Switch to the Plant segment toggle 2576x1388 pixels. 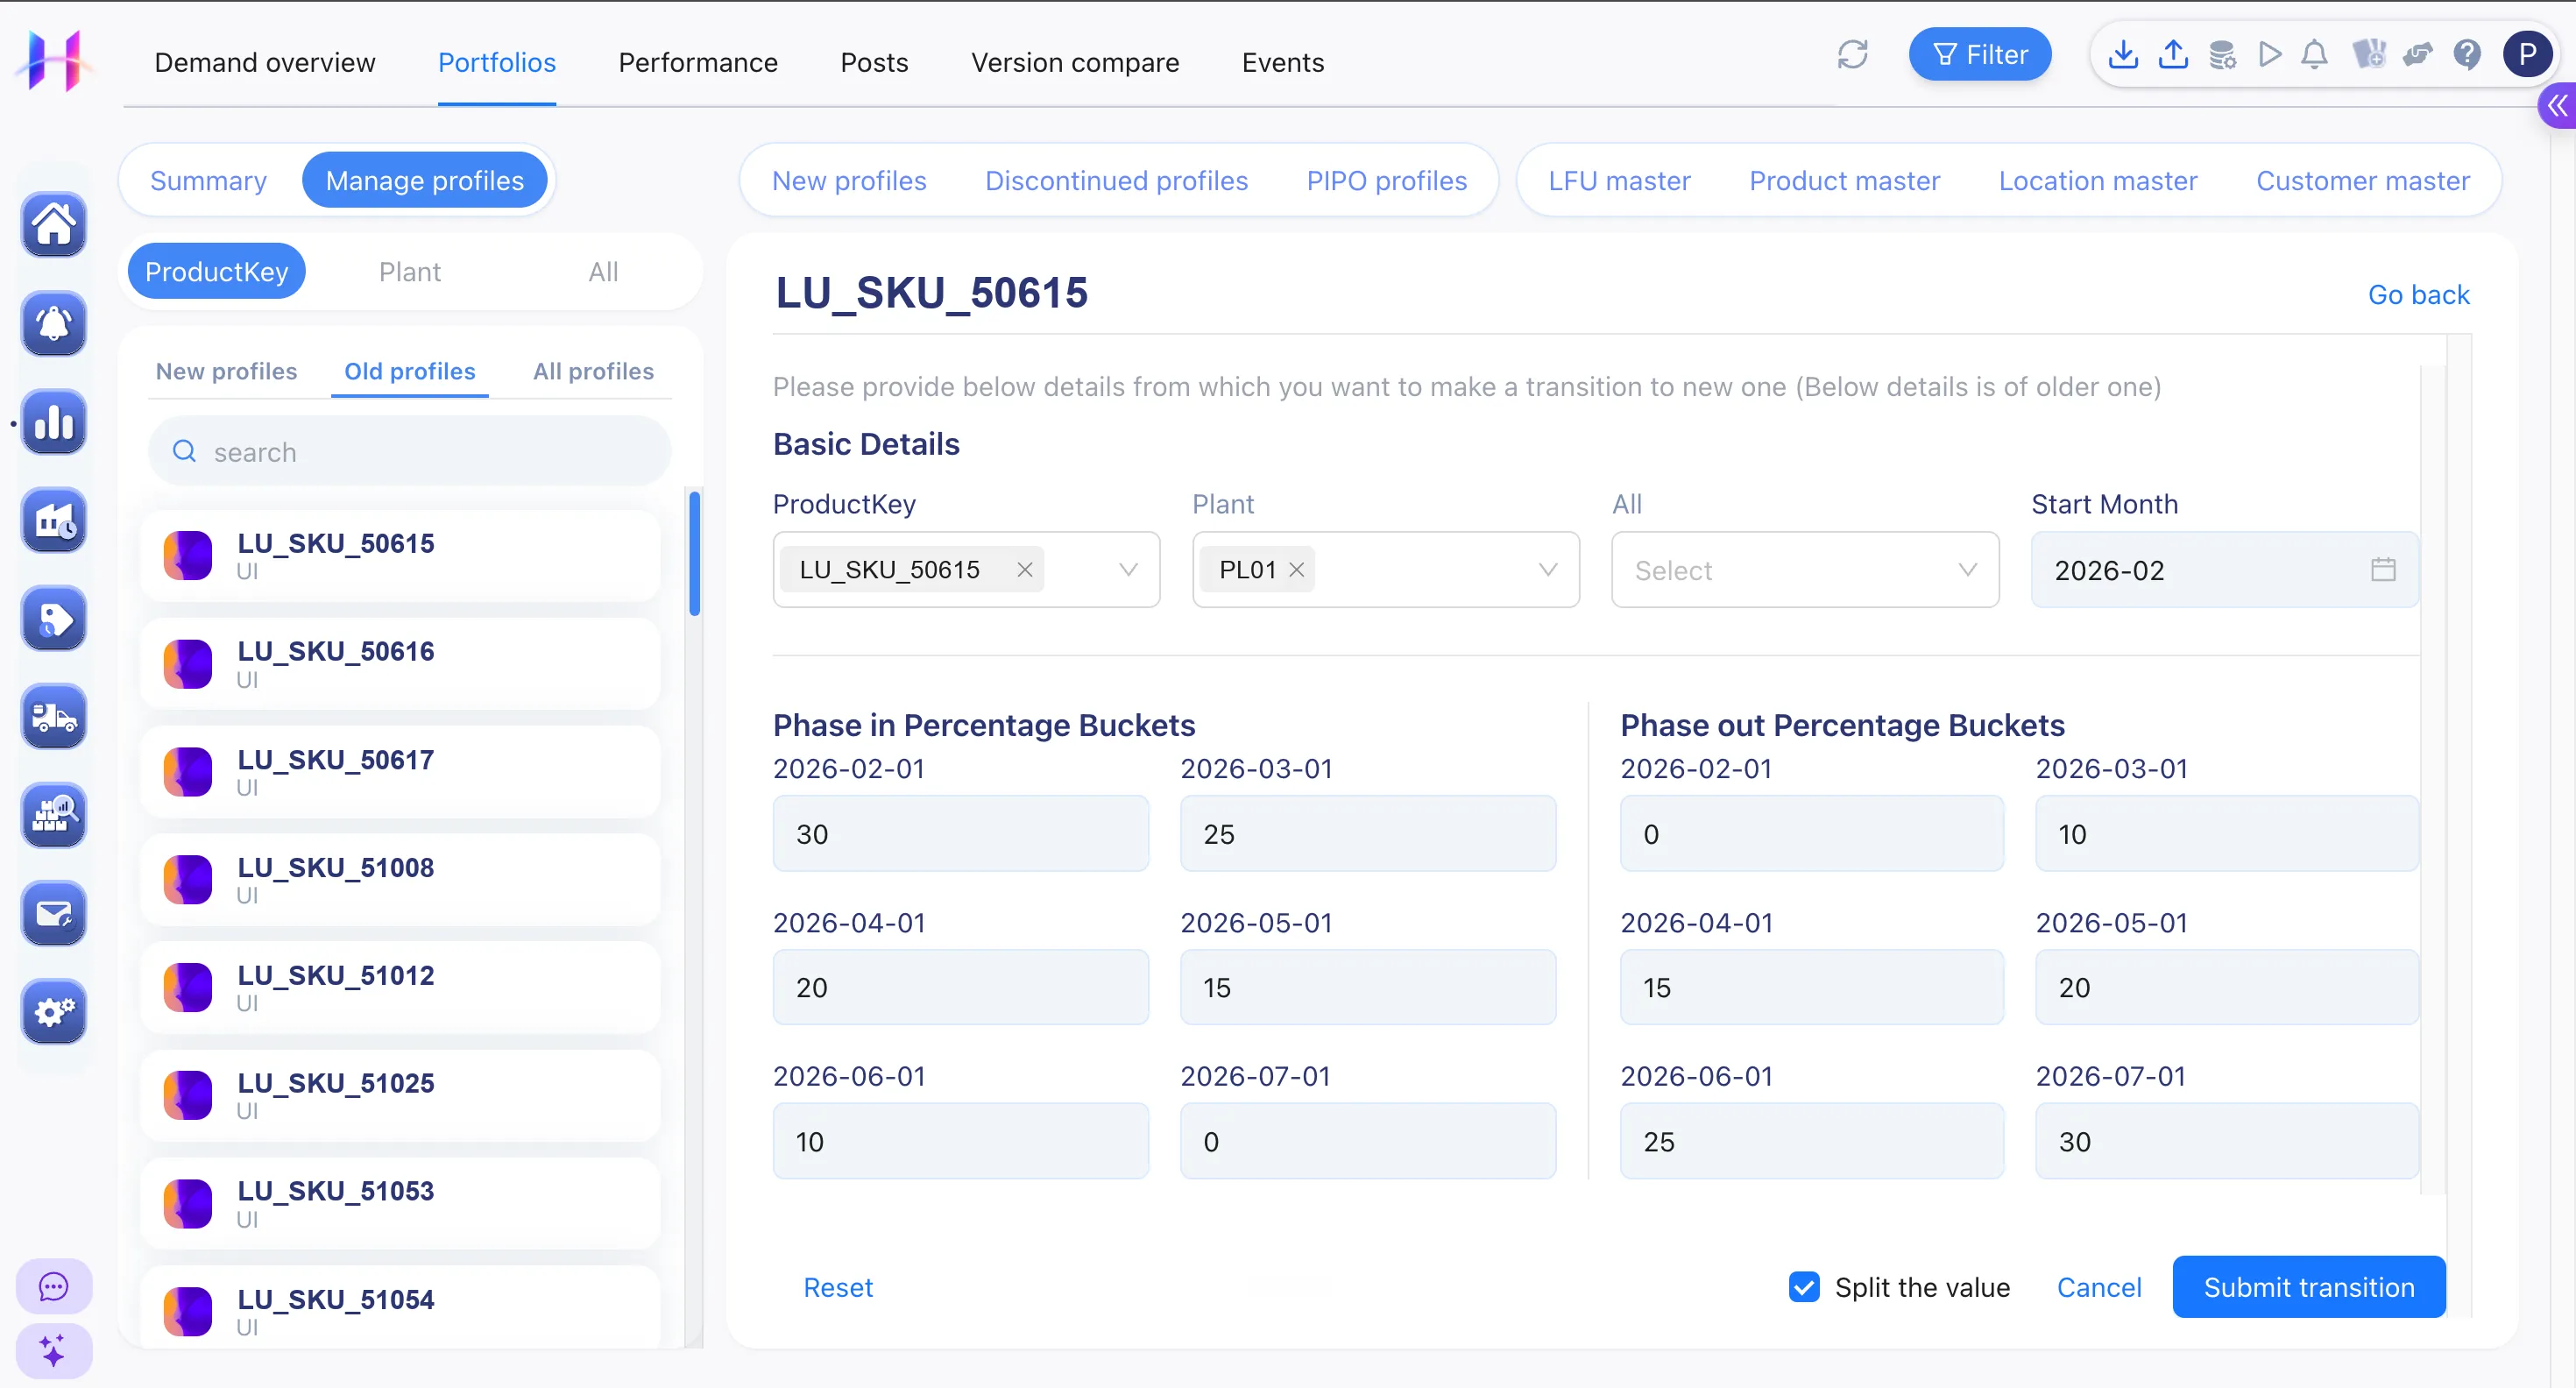coord(409,271)
